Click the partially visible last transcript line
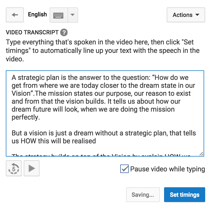Viewport: 211px width, 210px height. (101, 155)
